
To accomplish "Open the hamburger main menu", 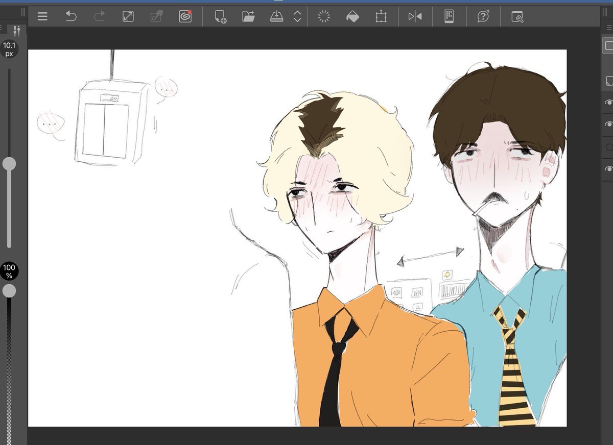I will coord(42,16).
